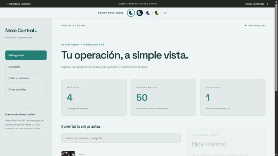Select the dark navy color theme swatch
The height and width of the screenshot is (156, 278).
point(140,13)
